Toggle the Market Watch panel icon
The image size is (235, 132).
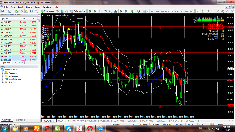click(x=17, y=11)
